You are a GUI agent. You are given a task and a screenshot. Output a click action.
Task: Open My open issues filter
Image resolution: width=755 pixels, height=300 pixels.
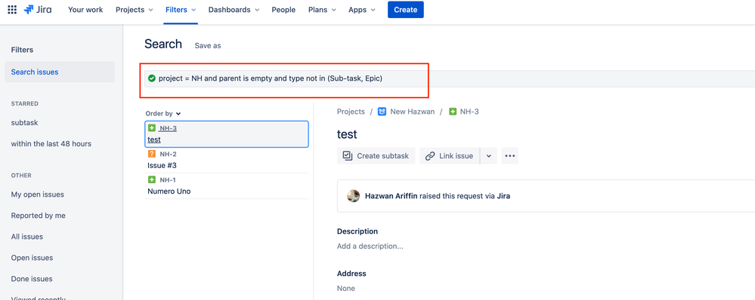(38, 194)
